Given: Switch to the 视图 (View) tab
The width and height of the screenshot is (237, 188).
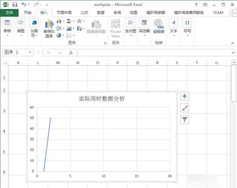Looking at the screenshot, I should point(134,13).
